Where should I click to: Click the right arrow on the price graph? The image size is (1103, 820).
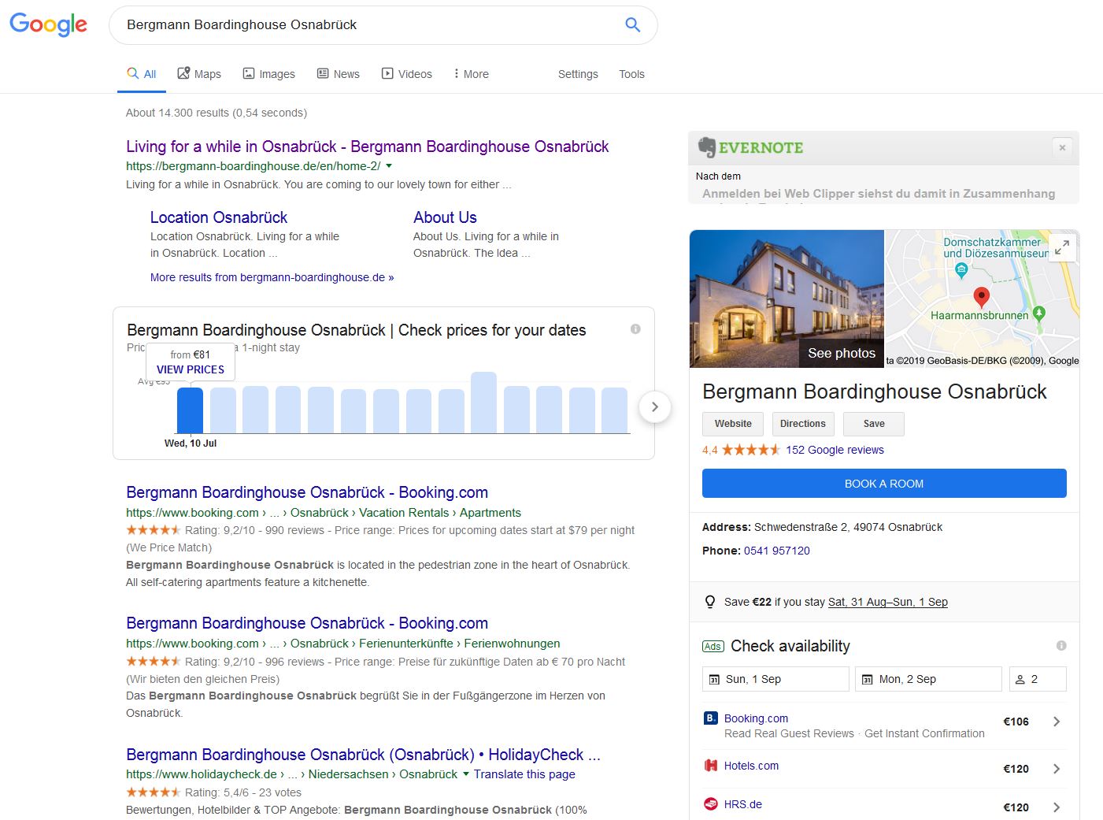pos(655,407)
